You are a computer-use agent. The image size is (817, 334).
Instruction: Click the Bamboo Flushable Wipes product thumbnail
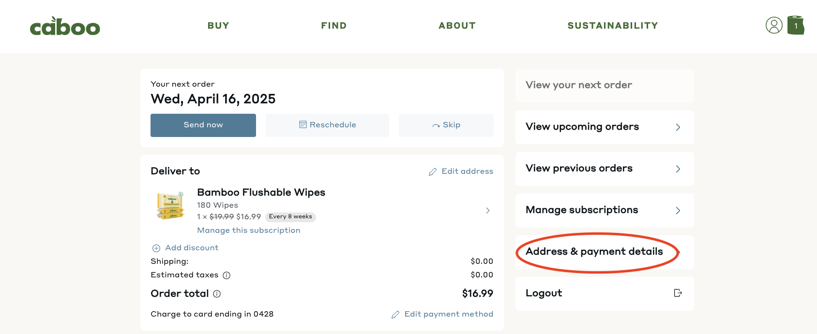(x=170, y=206)
